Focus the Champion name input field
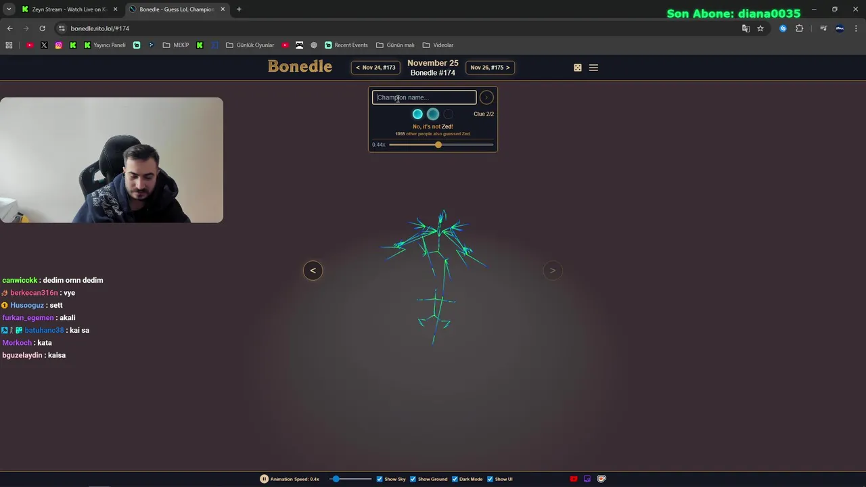 tap(424, 97)
